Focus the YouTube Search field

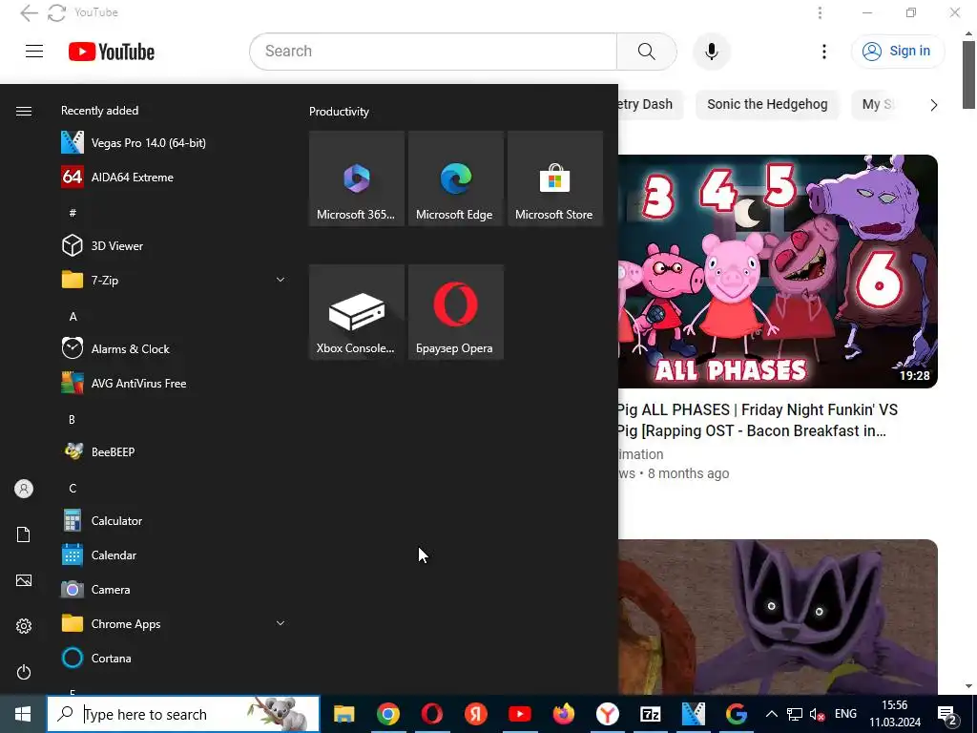coord(433,52)
